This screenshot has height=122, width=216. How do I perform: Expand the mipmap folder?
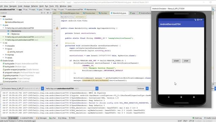click(x=3, y=55)
